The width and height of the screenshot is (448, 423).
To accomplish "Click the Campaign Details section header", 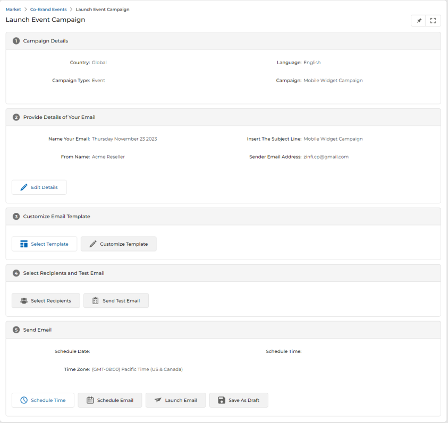I will (x=223, y=41).
